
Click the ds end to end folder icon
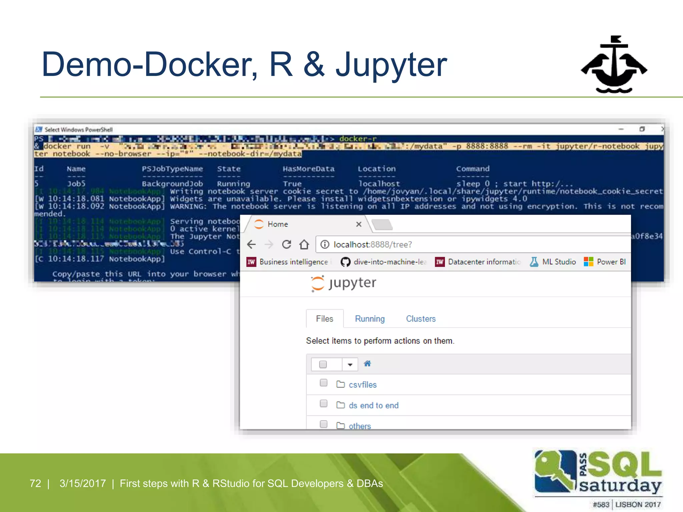340,405
